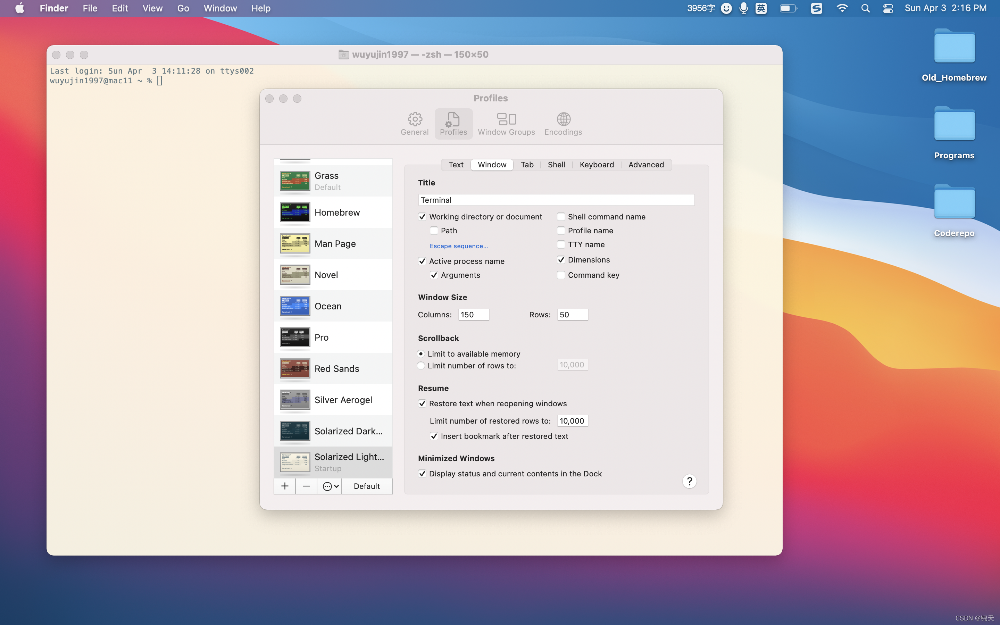Open the General preferences pane

pyautogui.click(x=415, y=124)
